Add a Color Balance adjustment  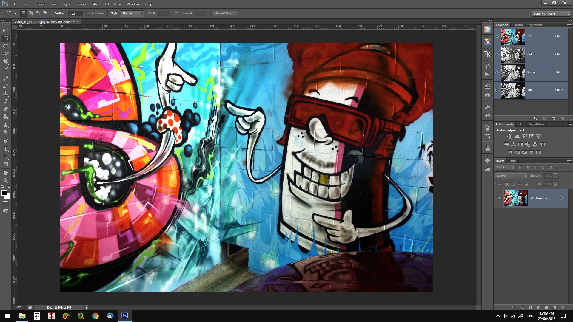pyautogui.click(x=513, y=145)
